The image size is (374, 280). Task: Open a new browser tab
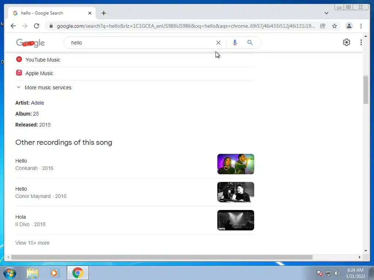point(103,13)
